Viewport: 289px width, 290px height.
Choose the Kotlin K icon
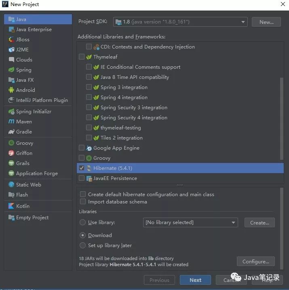[11, 206]
